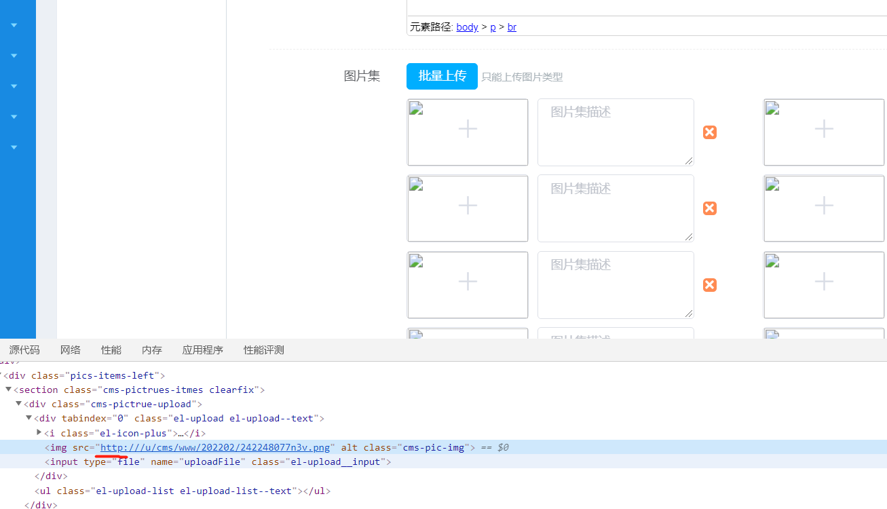Expand the collapsed el-icon-plus node in the DOM tree
The width and height of the screenshot is (887, 509).
(x=39, y=433)
